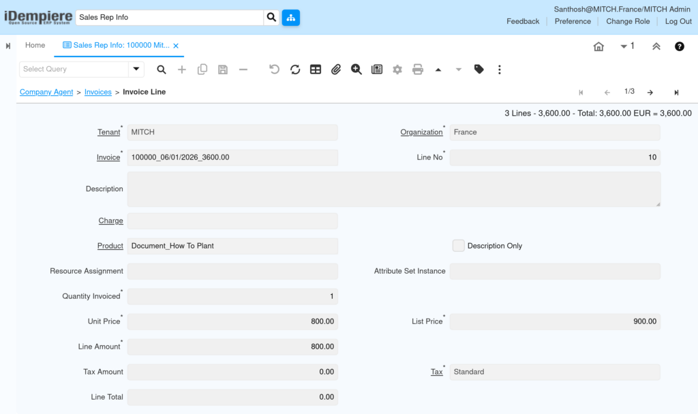698x414 pixels.
Task: Go to the previous record arrow
Action: pos(607,93)
